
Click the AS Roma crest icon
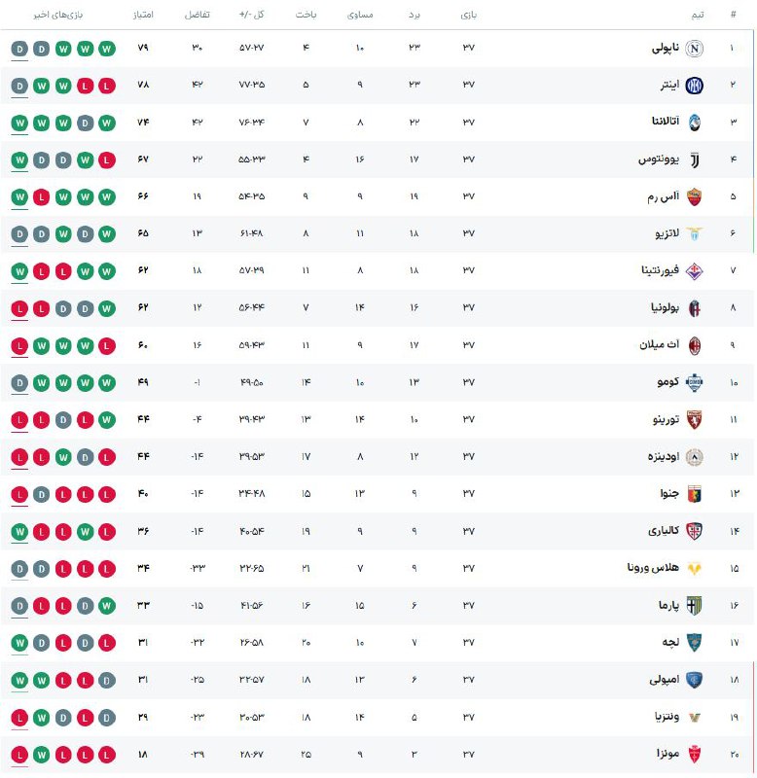[x=695, y=196]
